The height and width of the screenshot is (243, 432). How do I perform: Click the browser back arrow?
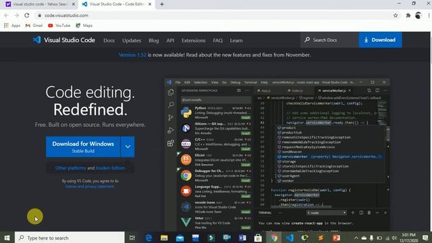coord(6,16)
